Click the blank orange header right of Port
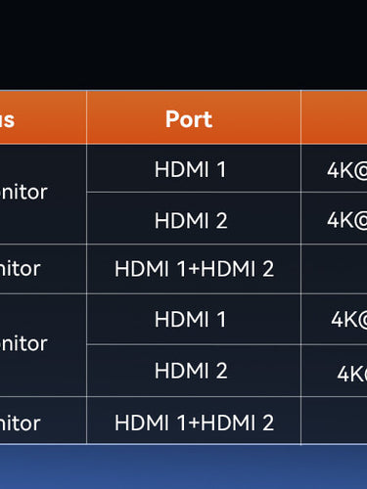This screenshot has width=367, height=489. tap(334, 117)
